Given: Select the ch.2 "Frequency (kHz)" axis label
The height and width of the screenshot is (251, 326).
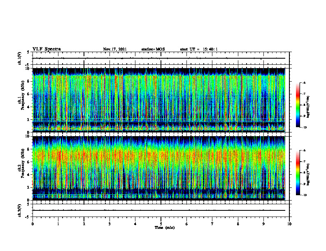Looking at the screenshot, I should pos(23,163).
